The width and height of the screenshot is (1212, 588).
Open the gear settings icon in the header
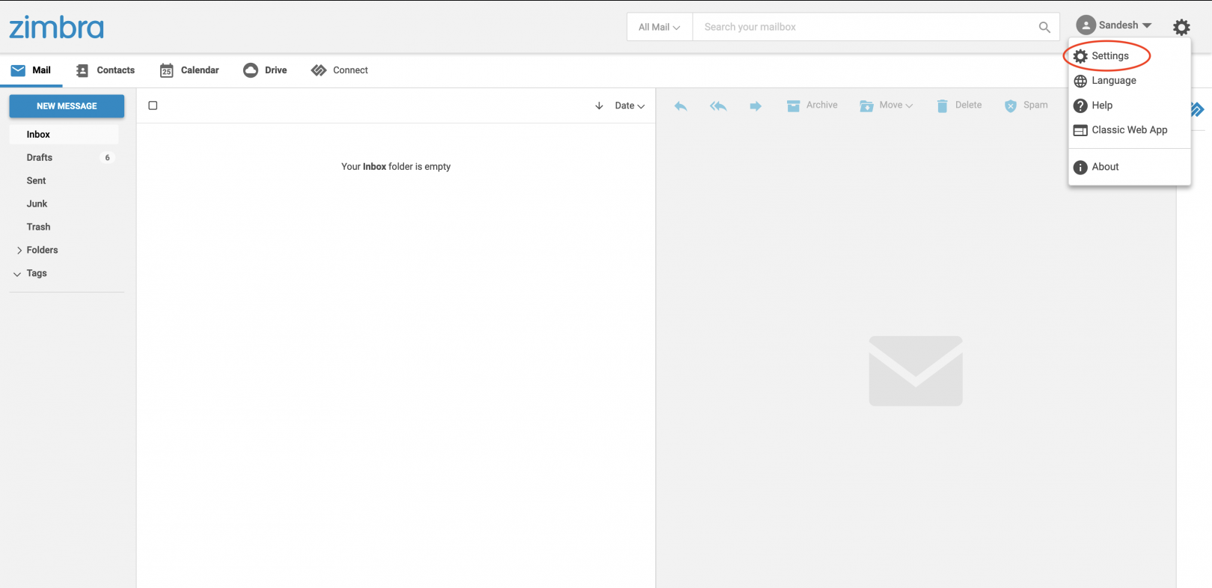pos(1181,28)
